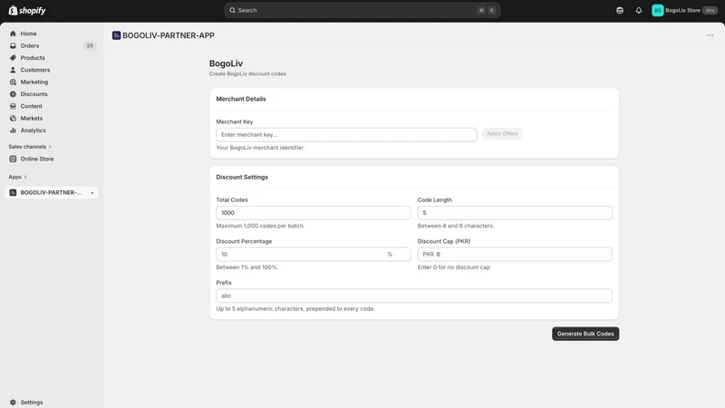This screenshot has width=725, height=408.
Task: Click the Code Length field
Action: point(515,213)
